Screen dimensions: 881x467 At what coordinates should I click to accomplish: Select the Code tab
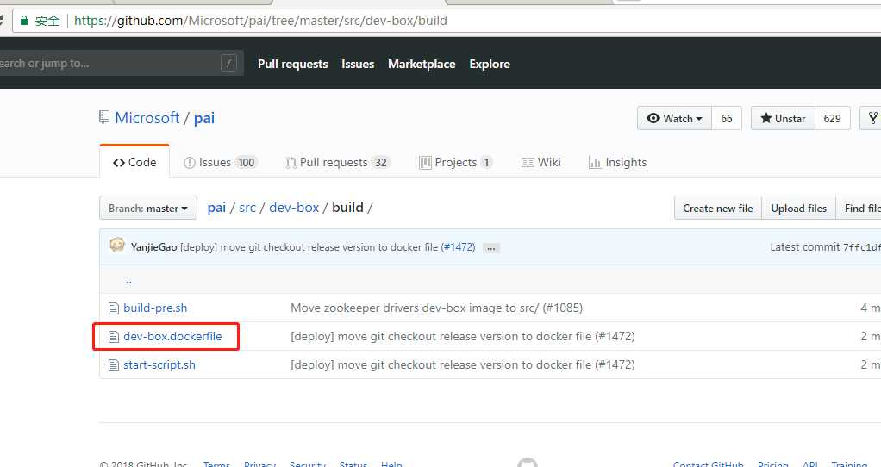pyautogui.click(x=134, y=162)
